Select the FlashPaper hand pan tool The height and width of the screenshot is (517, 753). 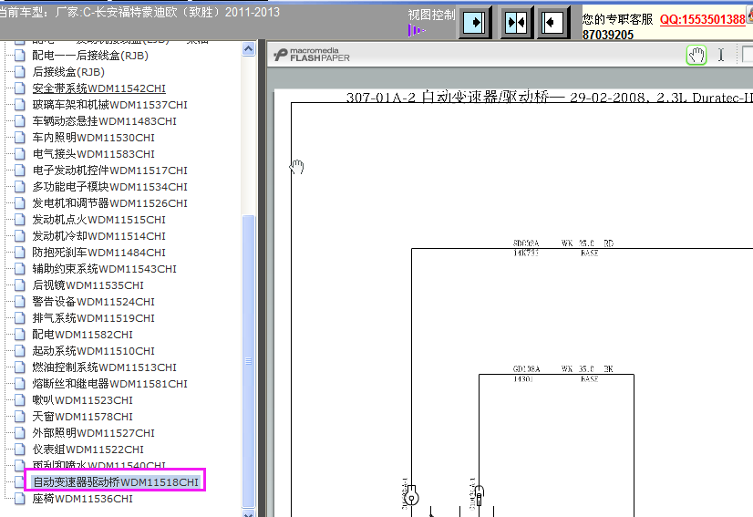click(696, 56)
